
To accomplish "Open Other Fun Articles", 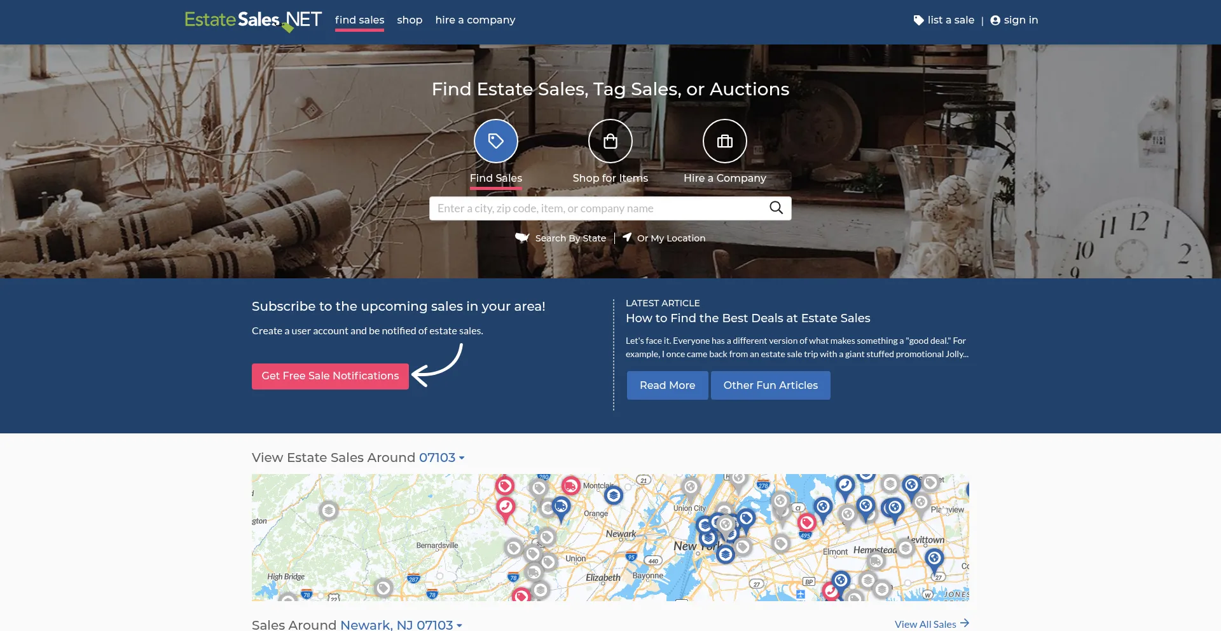I will pos(770,385).
